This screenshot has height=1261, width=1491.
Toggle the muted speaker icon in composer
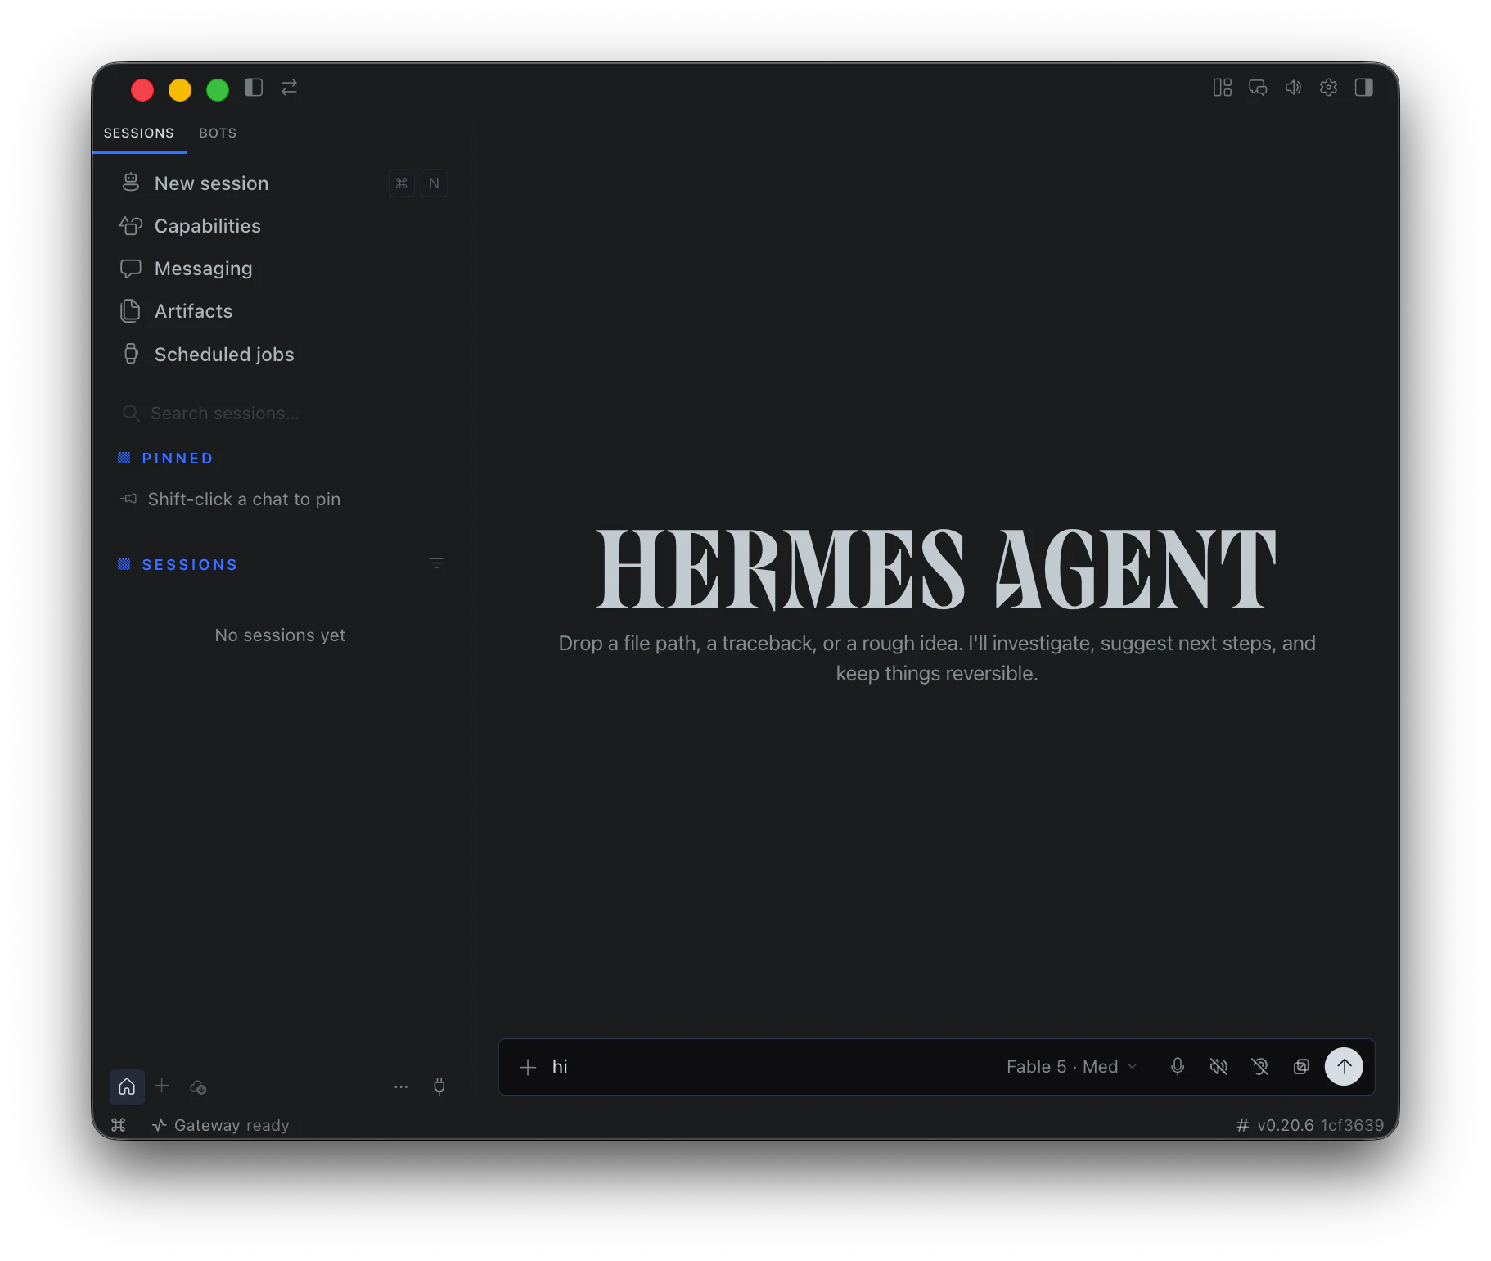[x=1218, y=1067]
